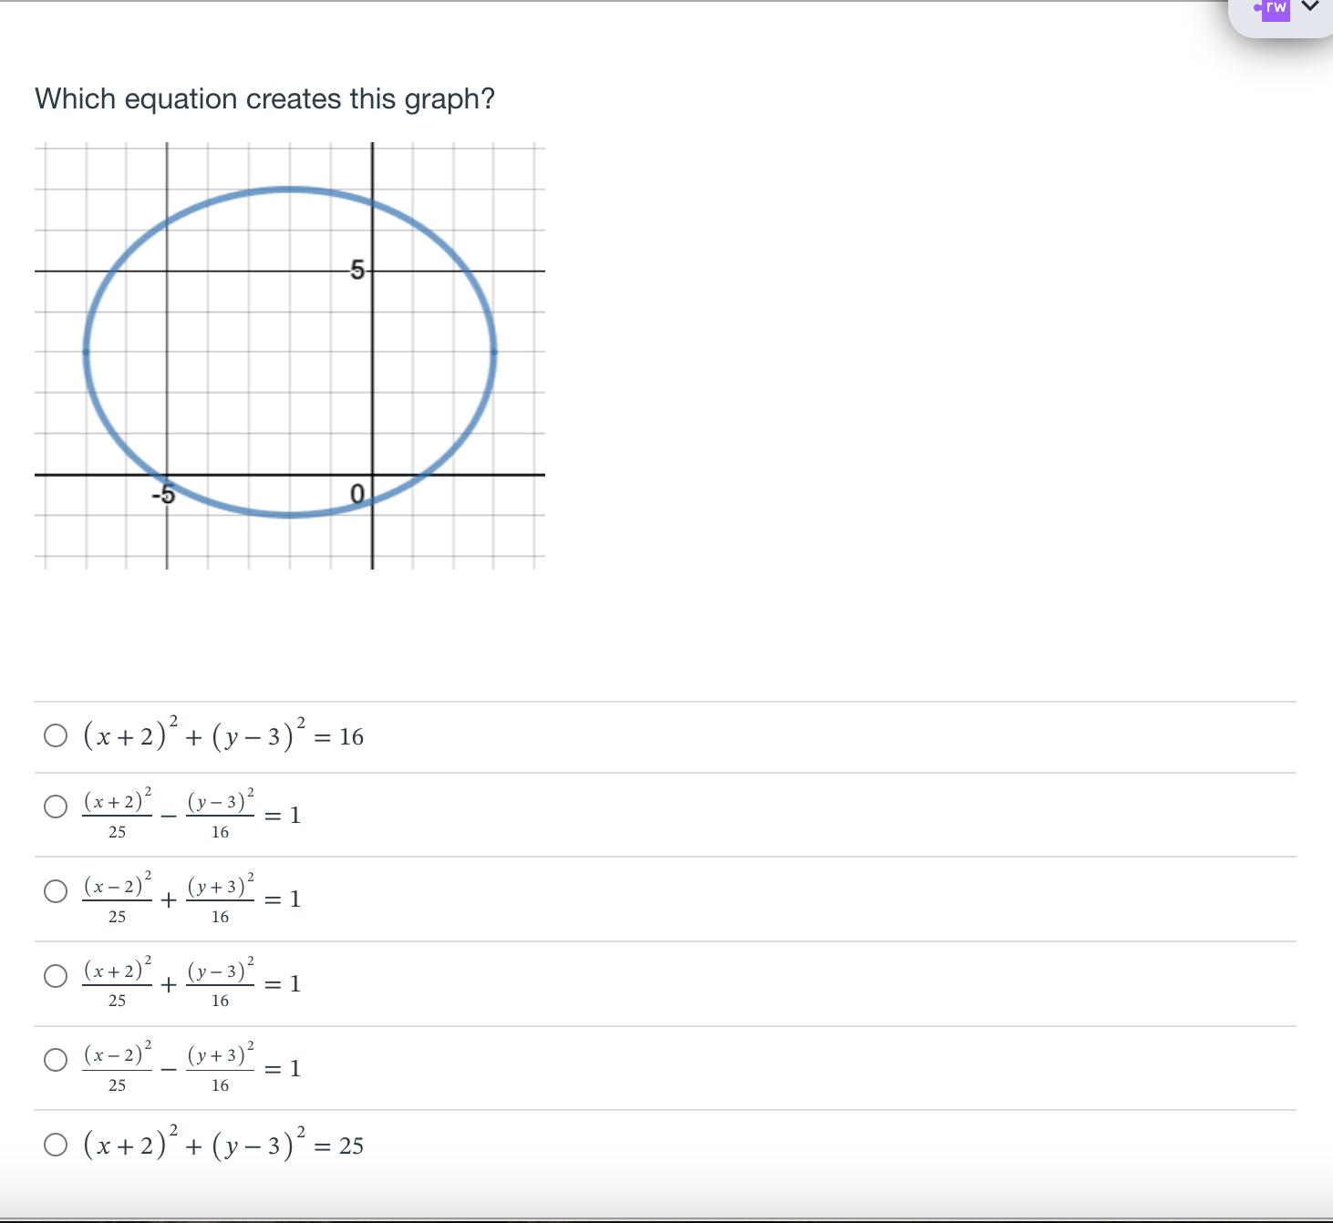Click the chevron arrow beside the rw icon
1333x1223 pixels.
[1311, 7]
